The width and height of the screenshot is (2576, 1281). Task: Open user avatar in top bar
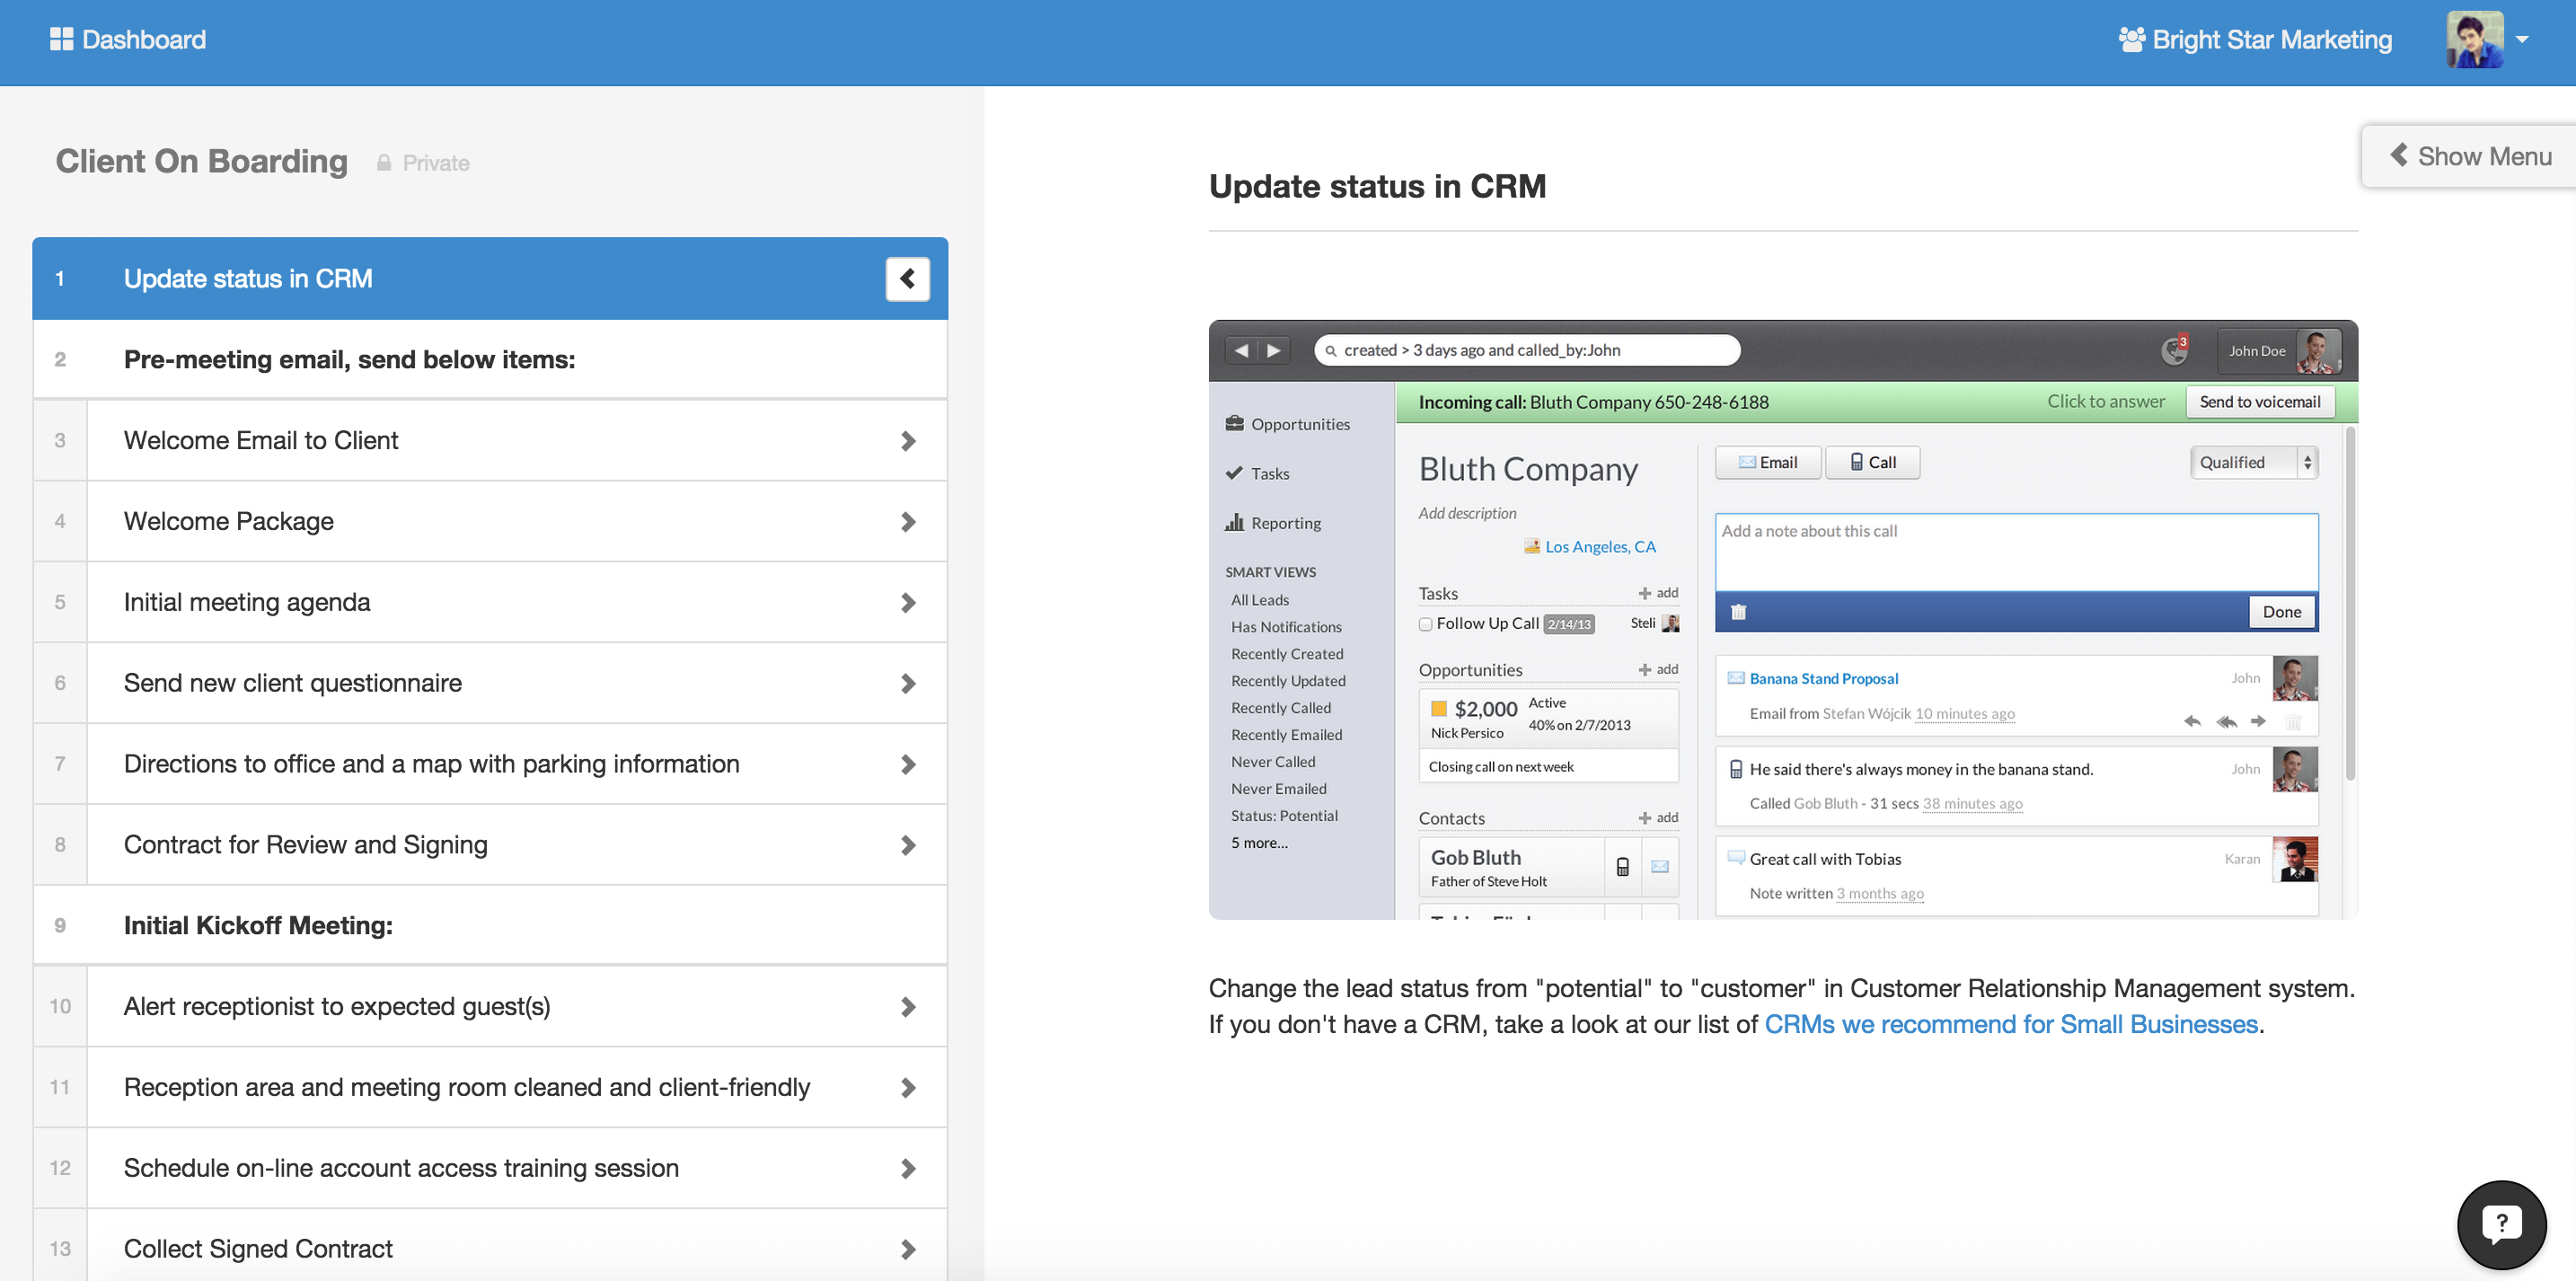tap(2474, 39)
